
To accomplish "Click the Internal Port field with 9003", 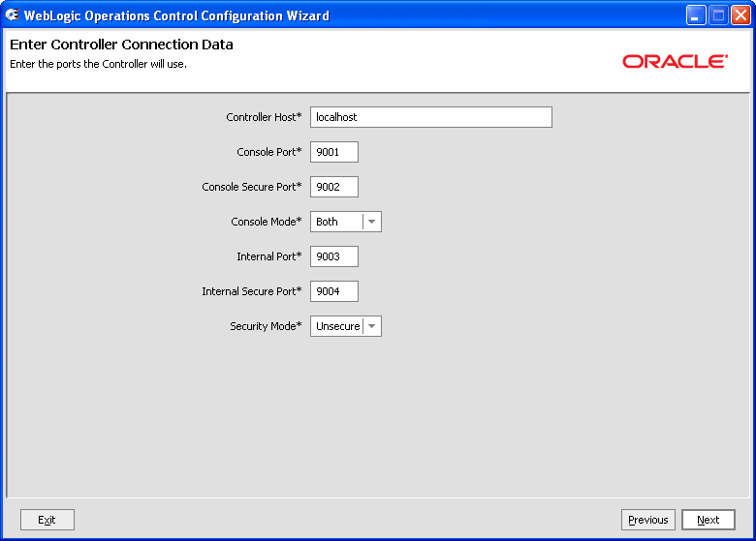I will click(334, 256).
